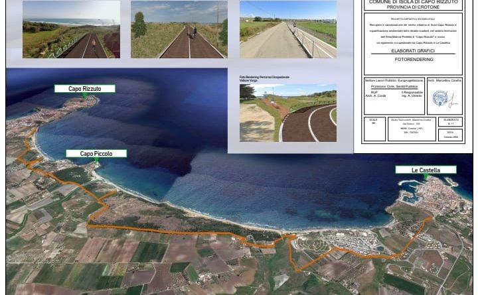The height and width of the screenshot is (295, 478).
Task: Select the Capo Rizzuto place label
Action: [84, 88]
